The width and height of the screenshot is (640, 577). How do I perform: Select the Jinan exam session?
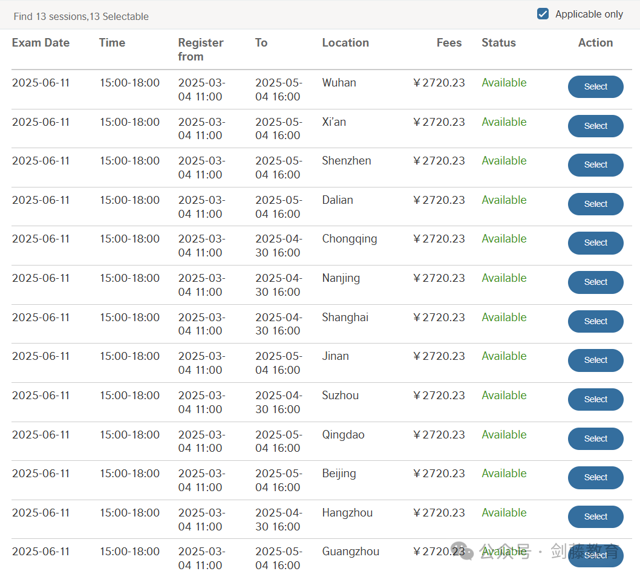pyautogui.click(x=595, y=360)
